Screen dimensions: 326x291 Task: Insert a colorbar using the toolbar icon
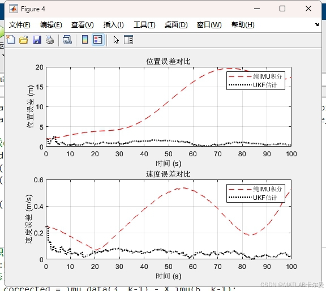[x=85, y=40]
